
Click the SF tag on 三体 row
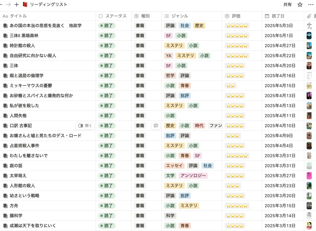[168, 65]
